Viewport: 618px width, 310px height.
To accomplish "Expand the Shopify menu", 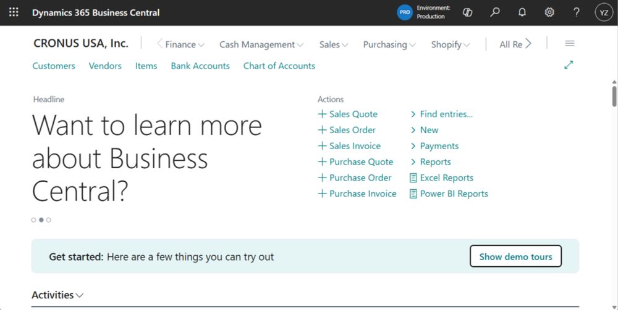I will (x=450, y=44).
